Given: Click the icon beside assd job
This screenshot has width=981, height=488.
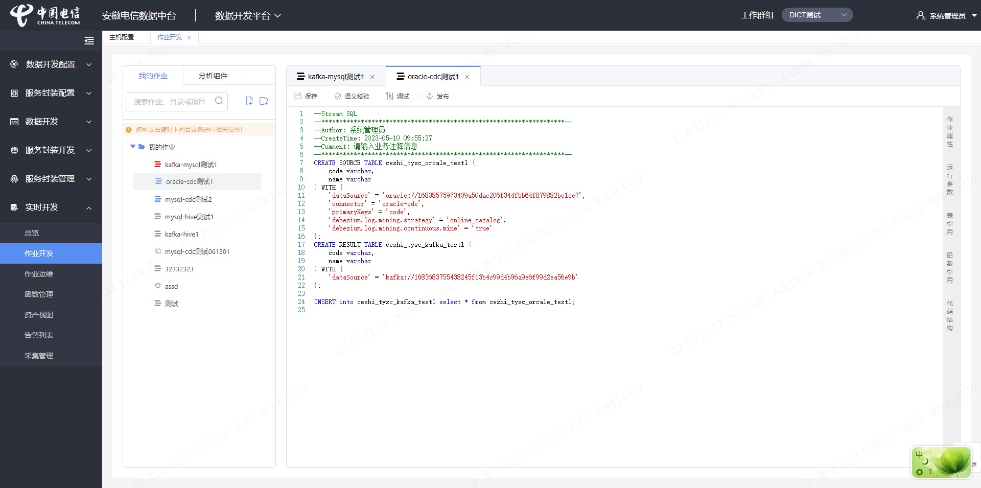Looking at the screenshot, I should click(x=158, y=286).
